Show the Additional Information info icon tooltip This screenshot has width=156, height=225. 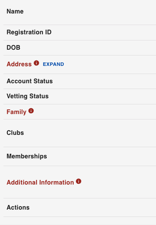pos(79,181)
